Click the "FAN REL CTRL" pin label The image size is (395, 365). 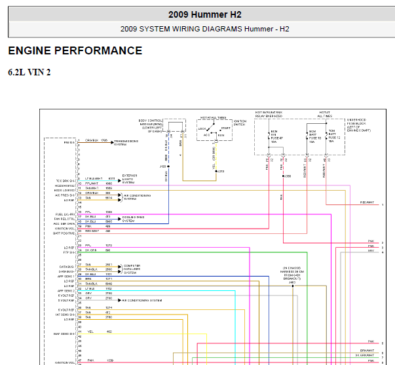pyautogui.click(x=64, y=219)
